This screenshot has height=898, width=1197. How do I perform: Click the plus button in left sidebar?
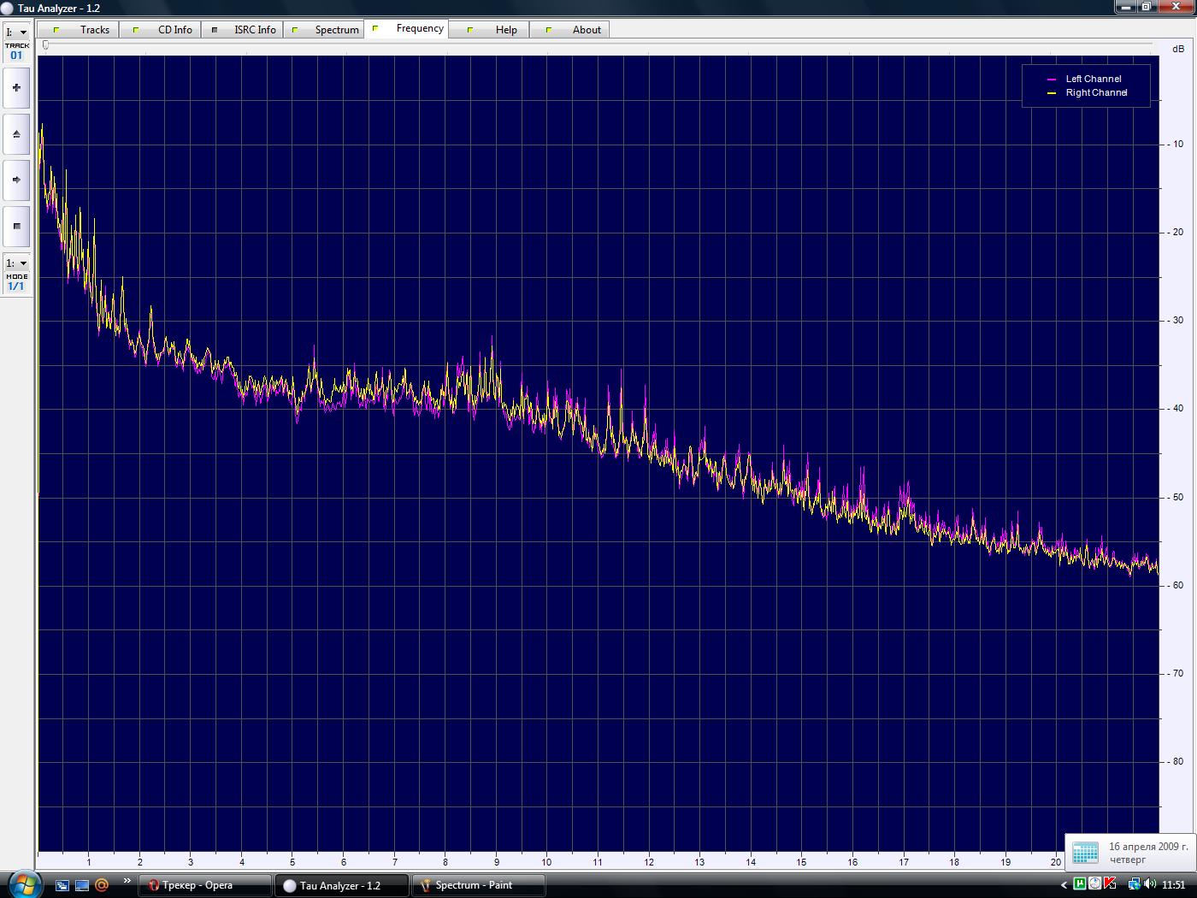(16, 87)
